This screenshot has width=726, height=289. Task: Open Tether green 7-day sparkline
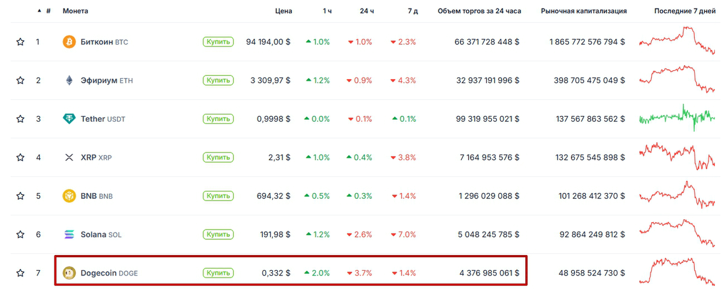(677, 117)
